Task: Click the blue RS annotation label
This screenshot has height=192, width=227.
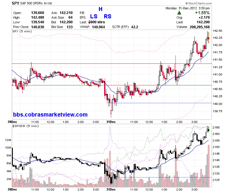Action: click(108, 16)
